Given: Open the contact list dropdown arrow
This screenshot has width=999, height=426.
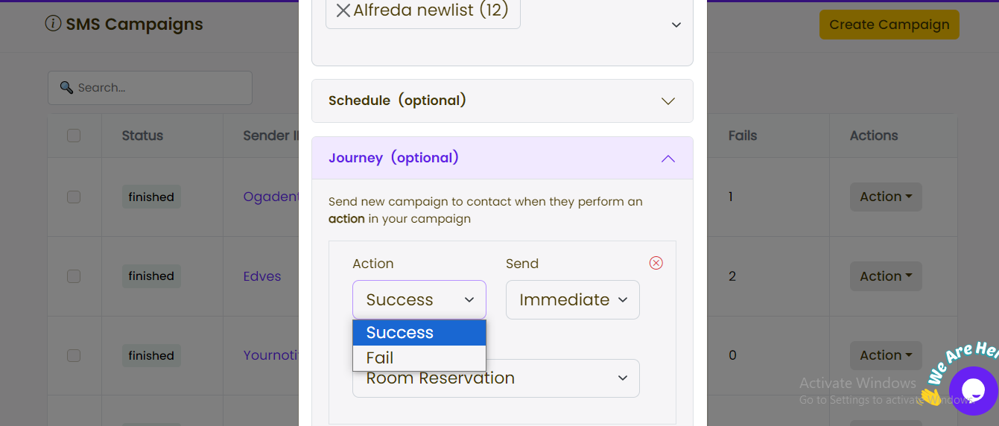Looking at the screenshot, I should tap(676, 25).
